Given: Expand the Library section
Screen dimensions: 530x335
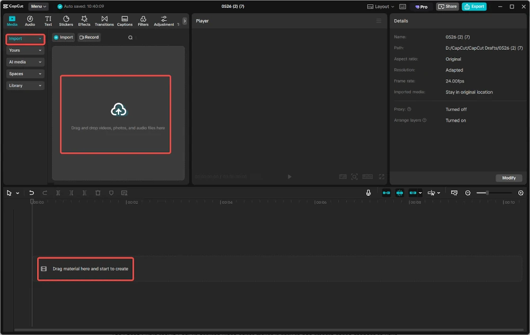Looking at the screenshot, I should pos(25,86).
